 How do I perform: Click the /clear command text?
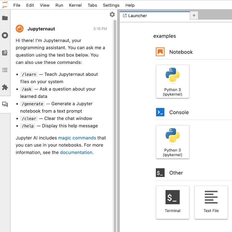pos(29,118)
